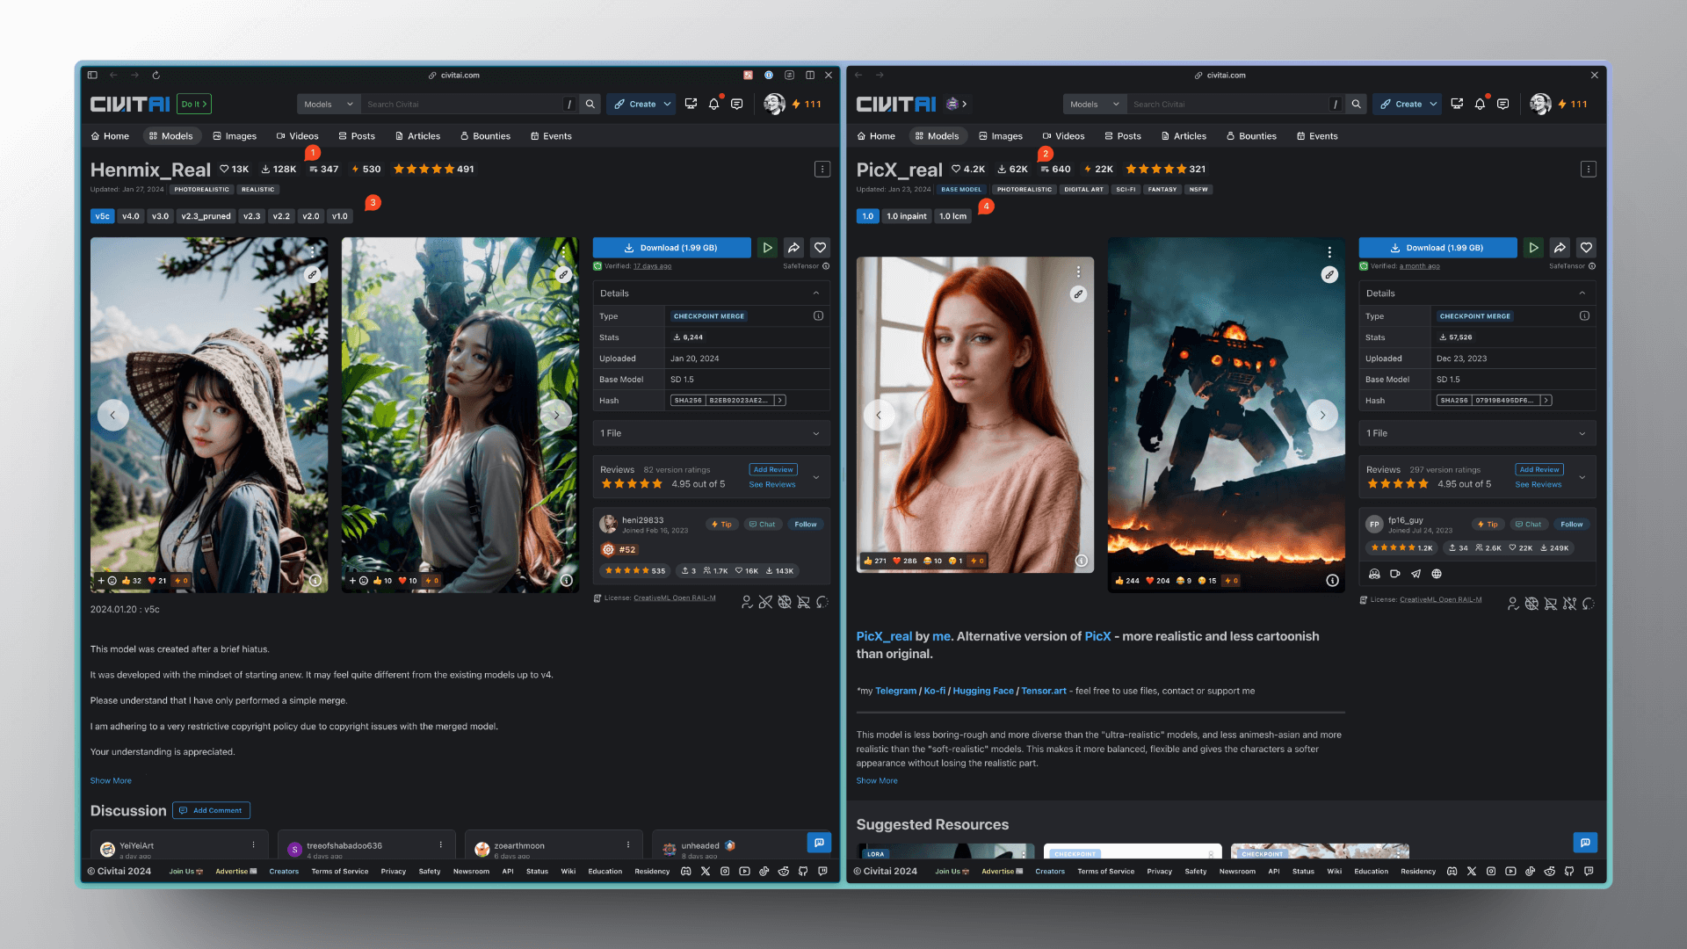
Task: Collapse the Details panel in Henmix_Real window
Action: 816,293
